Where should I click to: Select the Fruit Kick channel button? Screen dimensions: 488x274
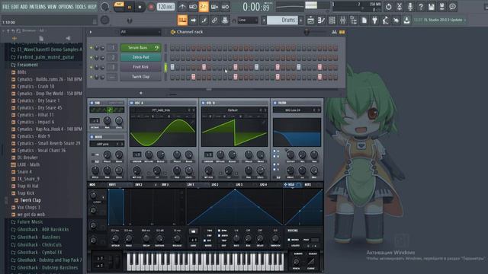140,67
